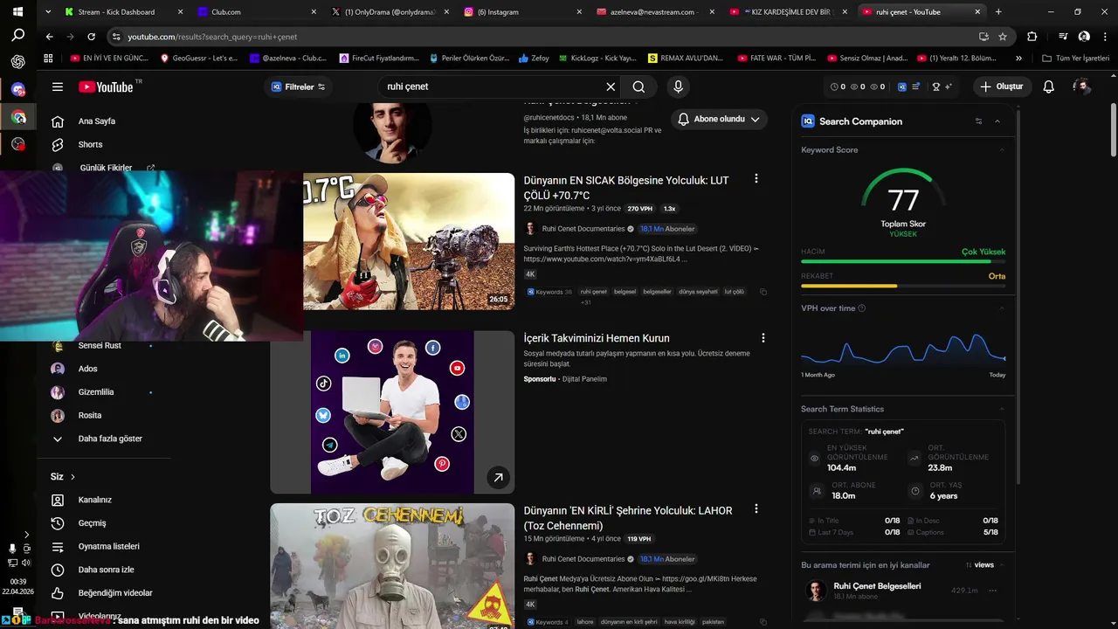
Task: Sort top channels by views
Action: (980, 565)
